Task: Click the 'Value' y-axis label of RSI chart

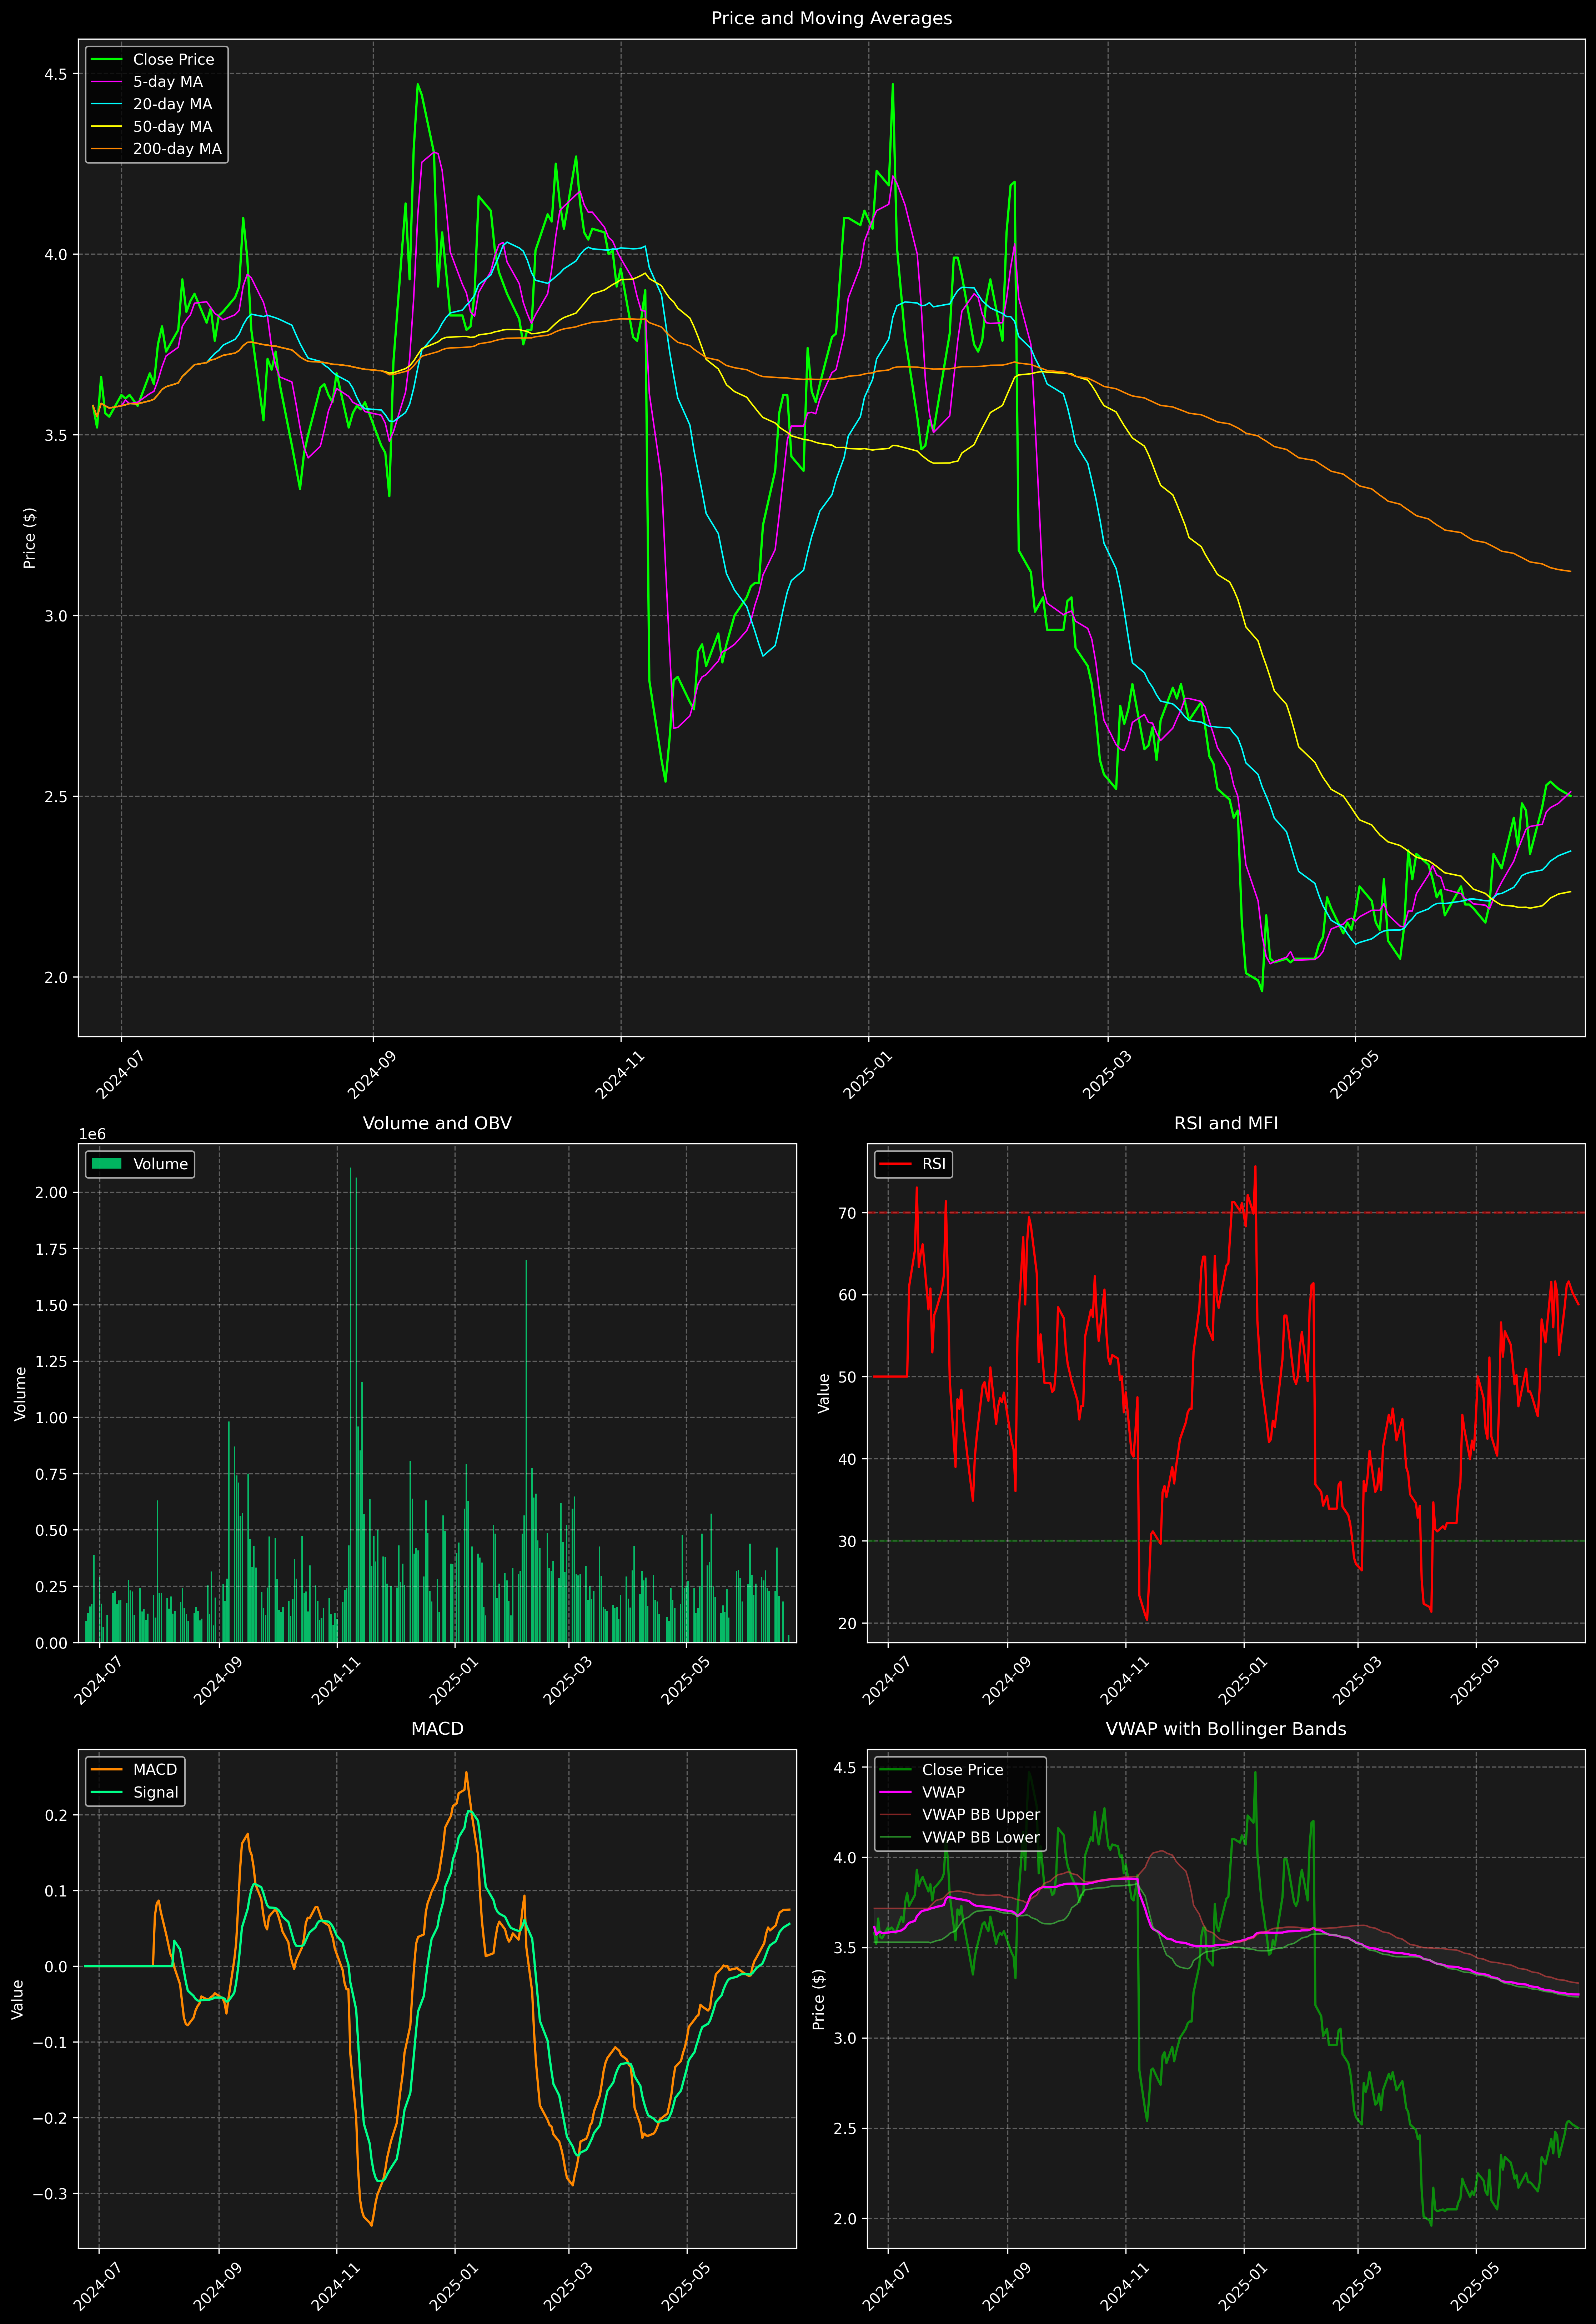Action: click(x=824, y=1393)
